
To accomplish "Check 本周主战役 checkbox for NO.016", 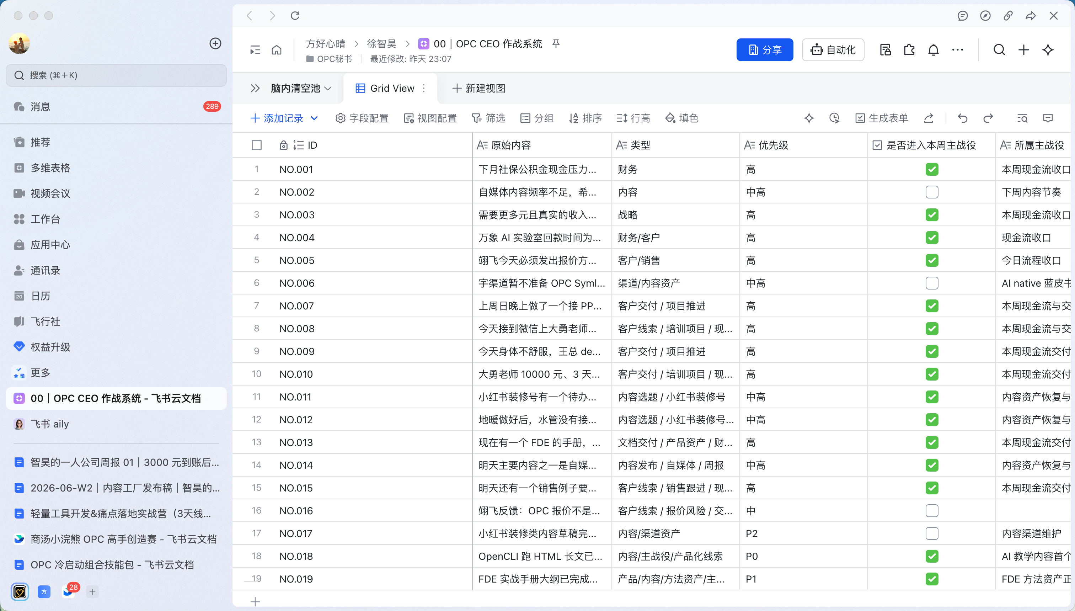I will (932, 511).
